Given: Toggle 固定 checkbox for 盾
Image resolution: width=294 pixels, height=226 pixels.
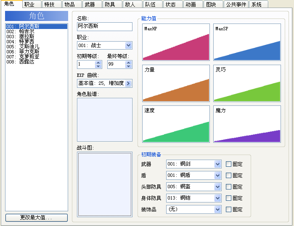Looking at the screenshot, I should [228, 176].
